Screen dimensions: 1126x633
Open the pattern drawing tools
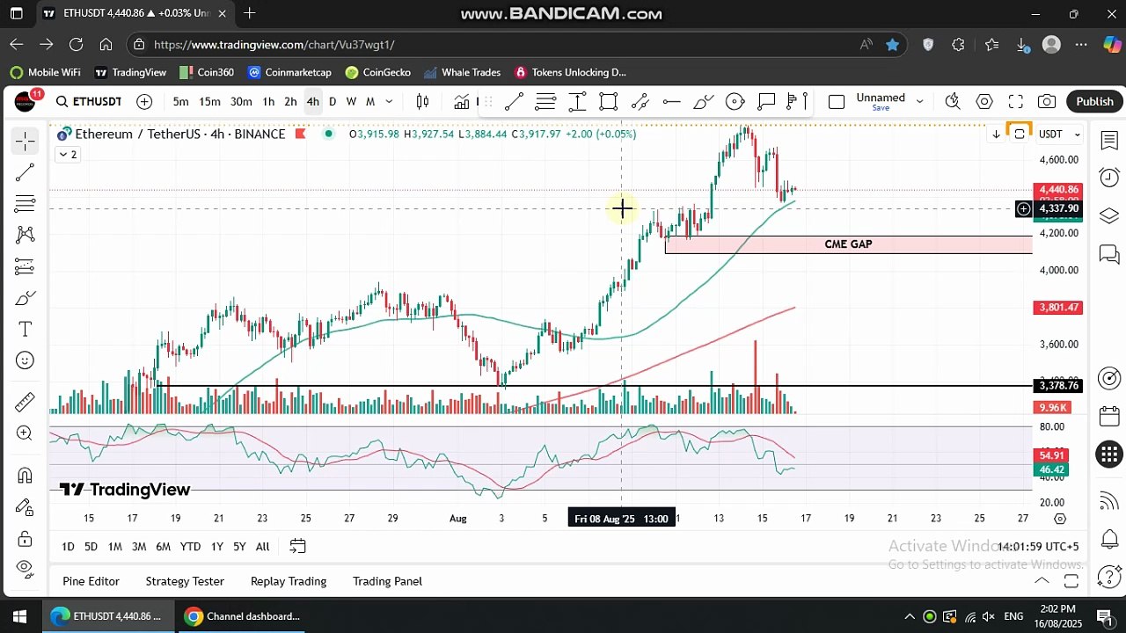click(x=25, y=235)
